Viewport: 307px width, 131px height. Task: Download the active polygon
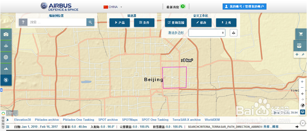click(x=234, y=33)
